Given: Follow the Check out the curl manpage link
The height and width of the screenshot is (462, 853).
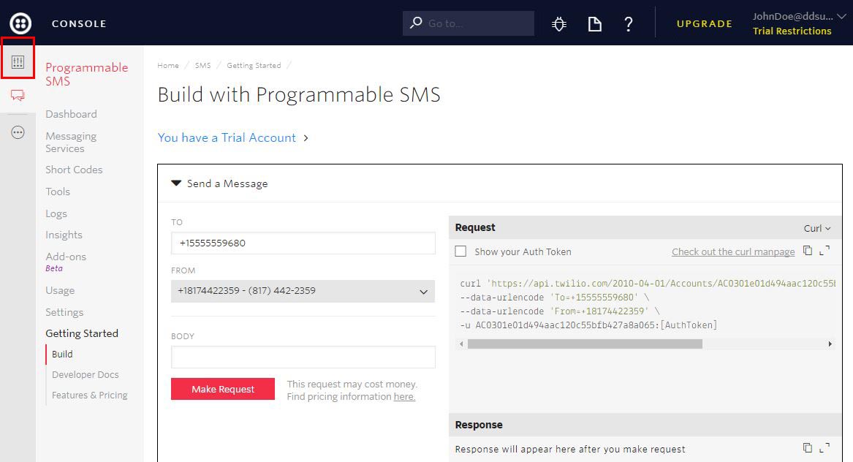Looking at the screenshot, I should [x=733, y=251].
